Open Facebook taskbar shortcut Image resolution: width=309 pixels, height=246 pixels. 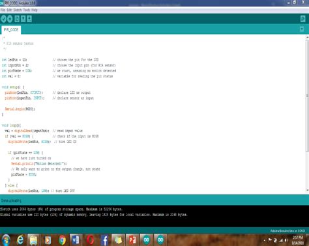point(104,240)
